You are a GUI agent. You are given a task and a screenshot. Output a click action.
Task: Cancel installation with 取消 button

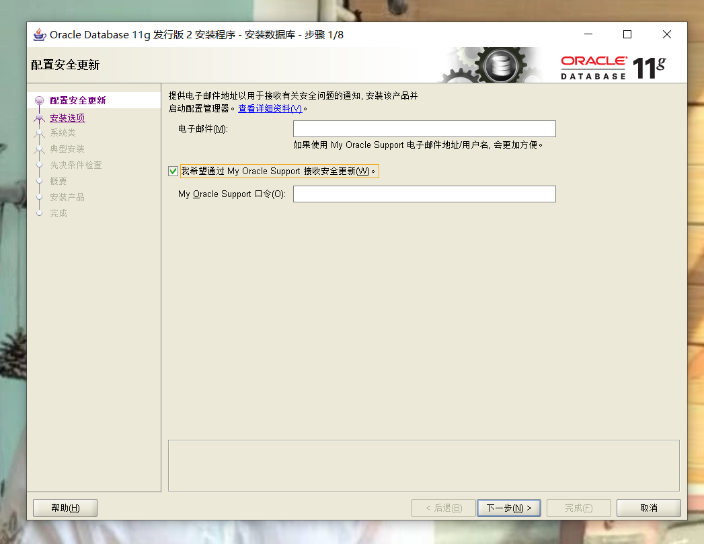point(649,508)
